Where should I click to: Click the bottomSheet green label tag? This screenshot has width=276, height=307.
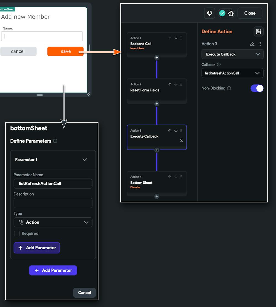tap(7, 9)
